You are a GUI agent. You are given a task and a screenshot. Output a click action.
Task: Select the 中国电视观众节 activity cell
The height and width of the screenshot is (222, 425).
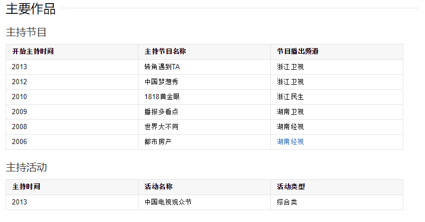coord(168,202)
